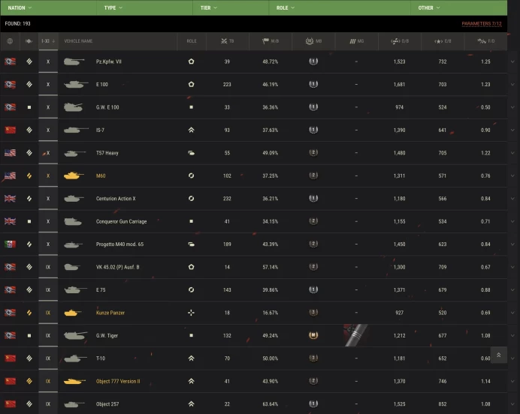Click the T57 Heavy mastery badge
The image size is (520, 414).
(x=313, y=152)
